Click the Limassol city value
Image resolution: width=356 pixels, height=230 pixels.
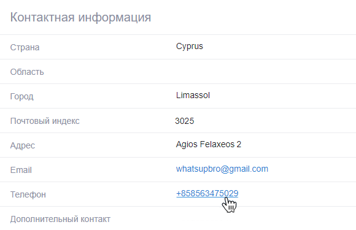[x=193, y=95]
